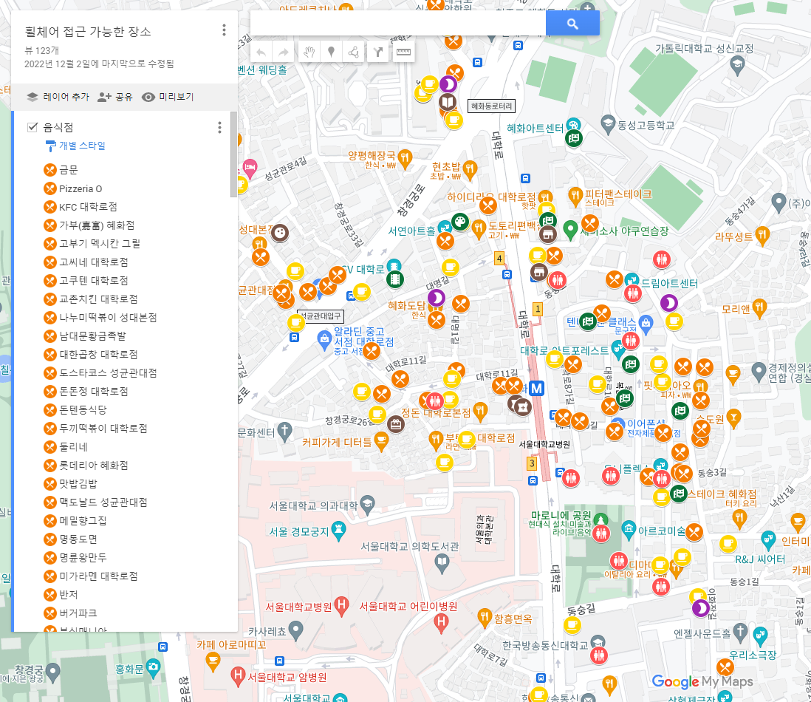Click the 동성고등학교 school marker
The width and height of the screenshot is (811, 702).
tap(608, 124)
